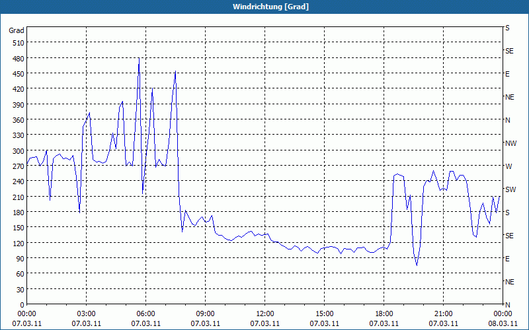The width and height of the screenshot is (529, 330).
Task: Click the 15:00 time axis label
Action: coord(324,314)
